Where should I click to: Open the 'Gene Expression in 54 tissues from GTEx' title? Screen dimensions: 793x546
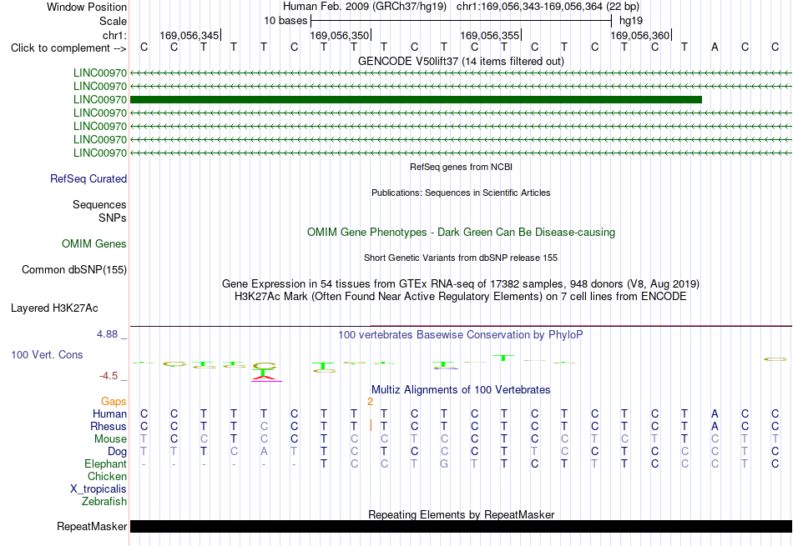[x=461, y=284]
